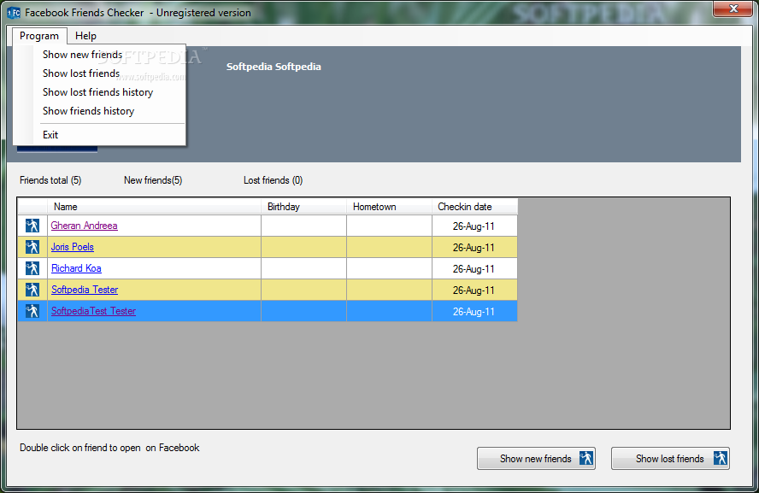The width and height of the screenshot is (759, 493).
Task: Click the Hometown cell for Joris Poels
Action: (389, 247)
